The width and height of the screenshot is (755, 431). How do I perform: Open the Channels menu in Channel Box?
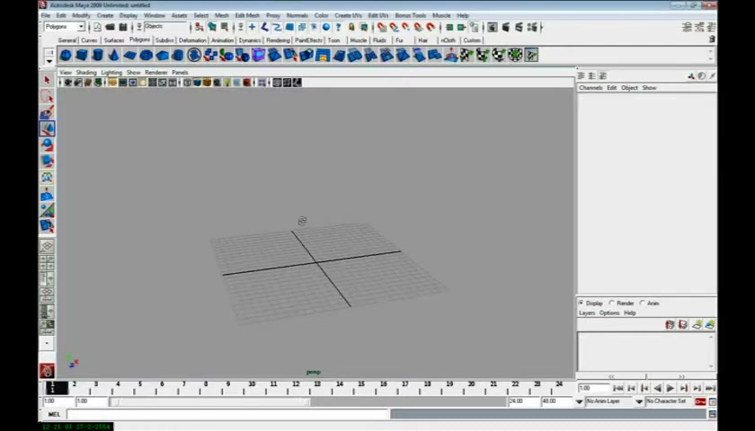tap(591, 88)
